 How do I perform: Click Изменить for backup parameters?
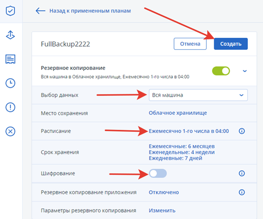coord(162,211)
